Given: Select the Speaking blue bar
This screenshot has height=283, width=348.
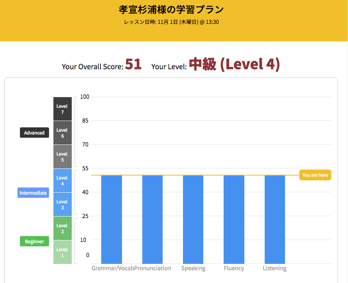Looking at the screenshot, I should click(193, 219).
